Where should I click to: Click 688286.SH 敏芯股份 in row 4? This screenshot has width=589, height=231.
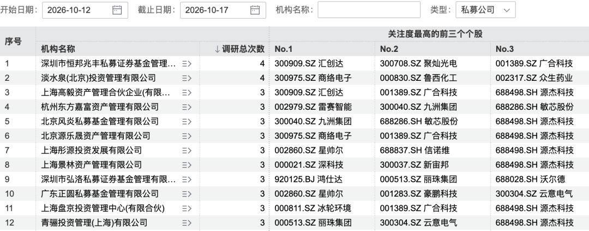[534, 107]
